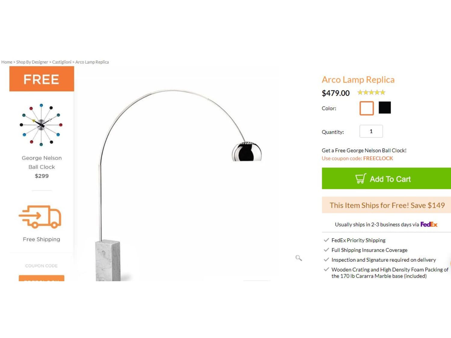
Task: Open the Castiglioni breadcrumb link
Action: [62, 62]
